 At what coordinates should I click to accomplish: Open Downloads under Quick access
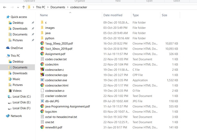pyautogui.click(x=20, y=29)
